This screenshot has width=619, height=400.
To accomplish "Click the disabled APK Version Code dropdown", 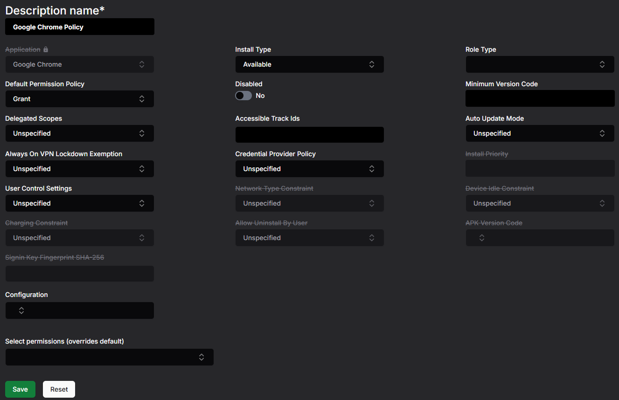I will click(540, 238).
